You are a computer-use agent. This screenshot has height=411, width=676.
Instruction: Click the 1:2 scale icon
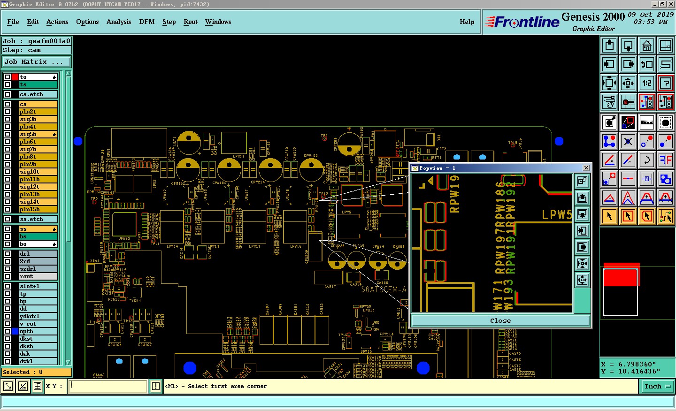tap(647, 83)
